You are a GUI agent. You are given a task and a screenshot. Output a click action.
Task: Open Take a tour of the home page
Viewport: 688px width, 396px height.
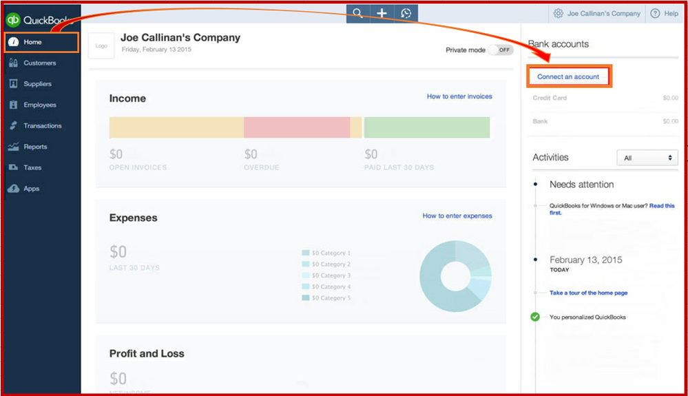[x=588, y=293]
